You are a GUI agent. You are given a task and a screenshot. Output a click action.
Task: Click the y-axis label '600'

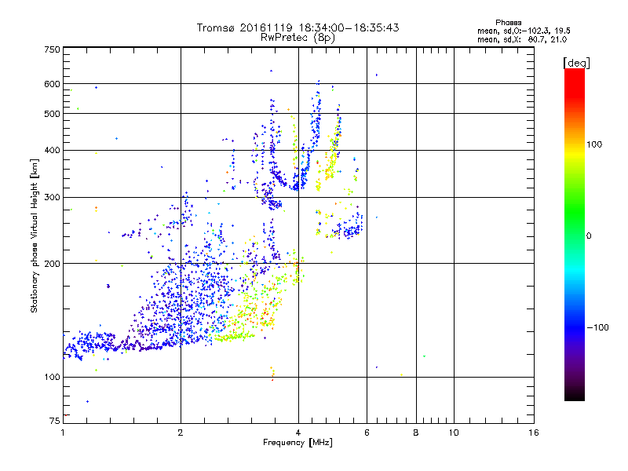point(52,84)
